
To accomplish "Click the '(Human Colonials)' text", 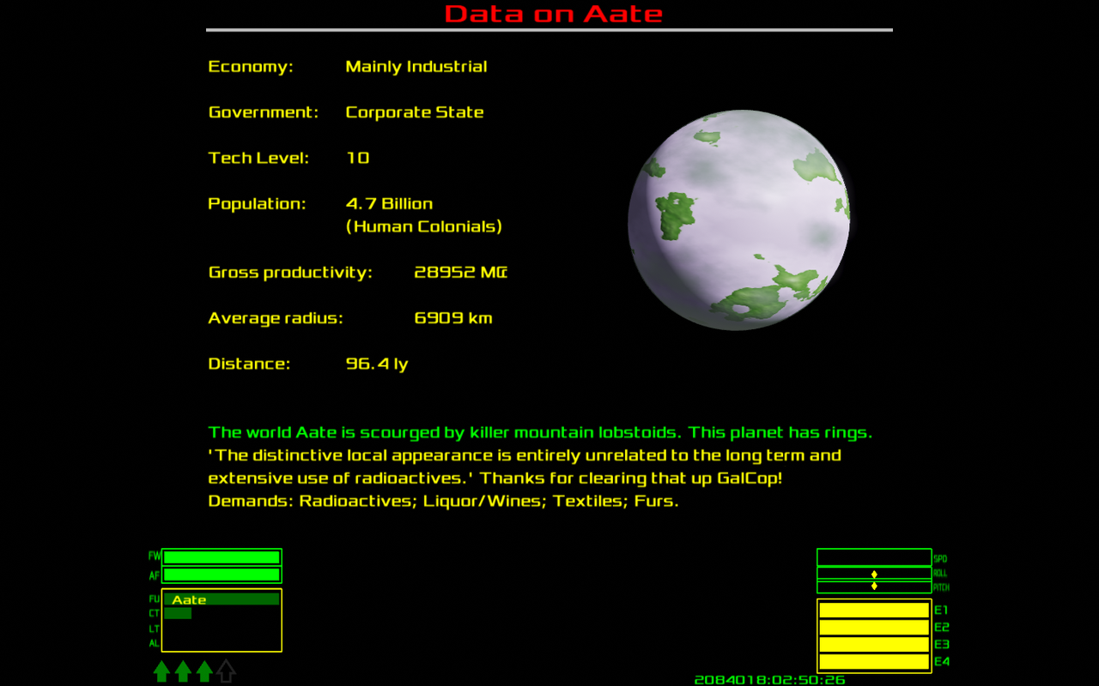I will tap(424, 227).
